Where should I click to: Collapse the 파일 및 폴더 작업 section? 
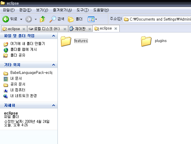pyautogui.click(x=53, y=36)
